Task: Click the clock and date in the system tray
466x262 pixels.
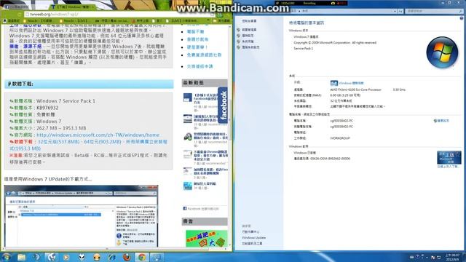Action: coord(452,257)
